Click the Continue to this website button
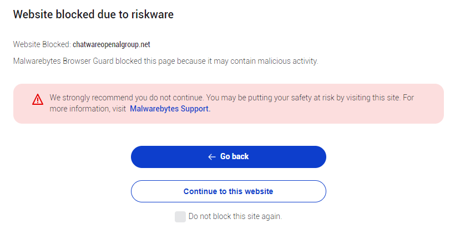This screenshot has height=234, width=455. (228, 191)
